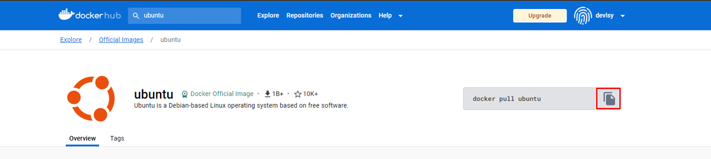Viewport: 711px width, 159px height.
Task: Expand the Help dropdown arrow
Action: point(401,16)
